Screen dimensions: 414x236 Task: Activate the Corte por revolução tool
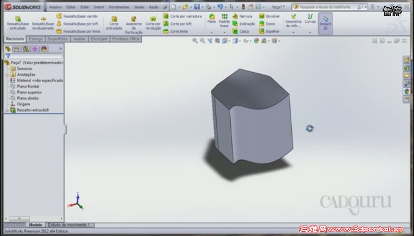153,23
